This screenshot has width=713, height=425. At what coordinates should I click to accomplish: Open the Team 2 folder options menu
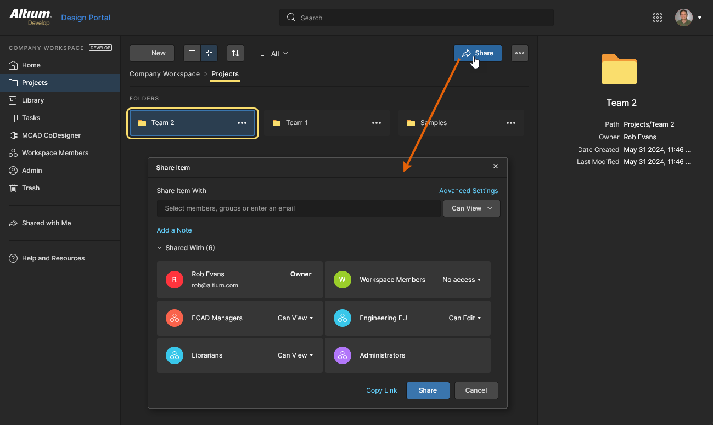242,123
